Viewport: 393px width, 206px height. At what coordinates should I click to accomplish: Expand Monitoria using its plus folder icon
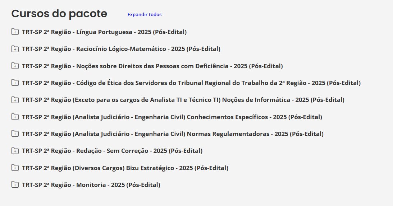click(x=15, y=185)
